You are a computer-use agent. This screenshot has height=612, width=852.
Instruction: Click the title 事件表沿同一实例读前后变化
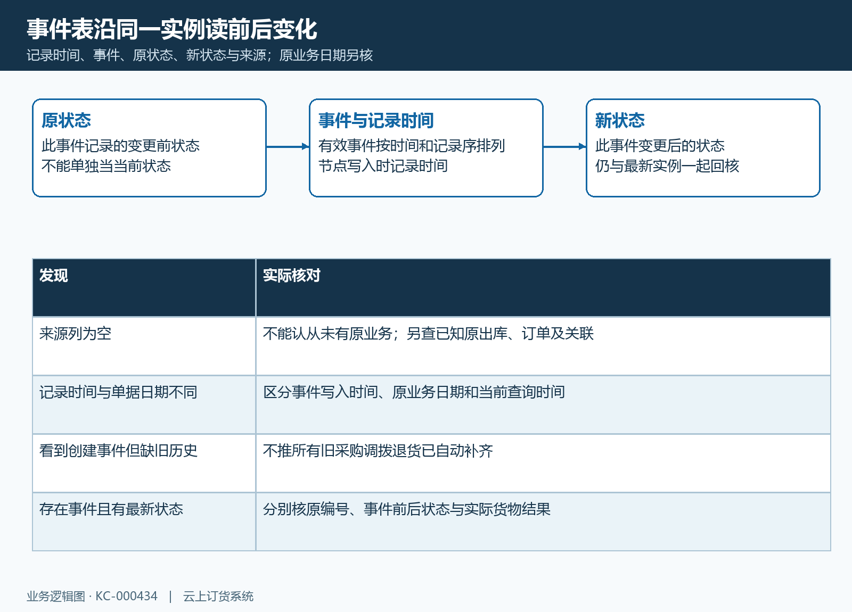point(172,29)
